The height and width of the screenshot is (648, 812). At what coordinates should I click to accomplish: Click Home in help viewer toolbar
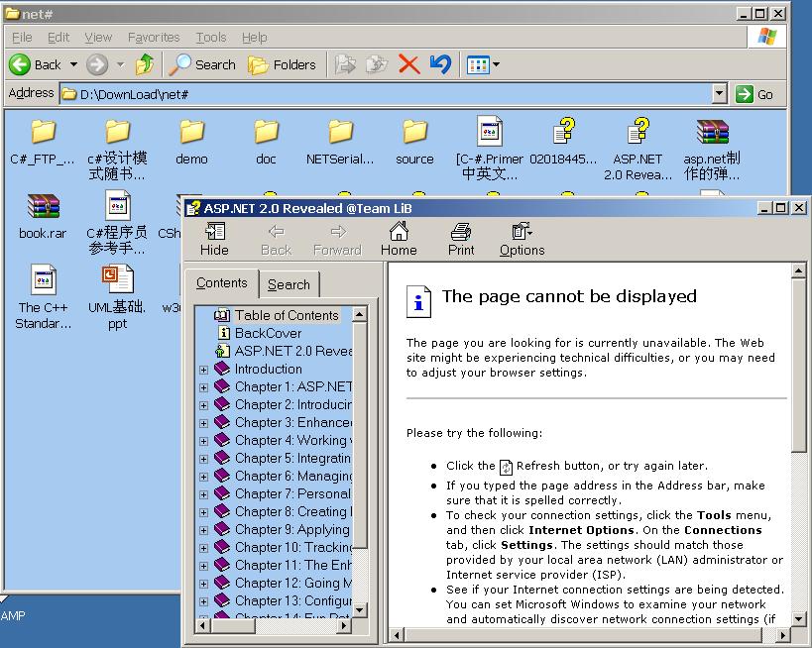(399, 239)
